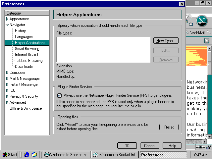The image size is (212, 159).
Task: Open WebMail in Netscape toolbar
Action: [197, 33]
